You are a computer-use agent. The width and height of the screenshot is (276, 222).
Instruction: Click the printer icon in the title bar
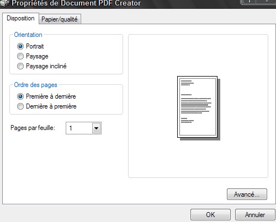point(4,3)
